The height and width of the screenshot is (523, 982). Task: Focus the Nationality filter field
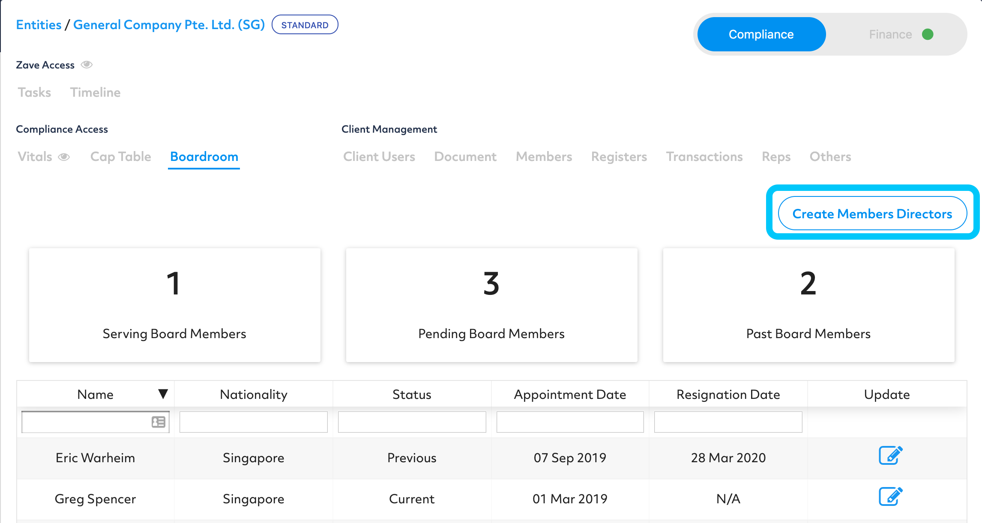click(x=254, y=422)
